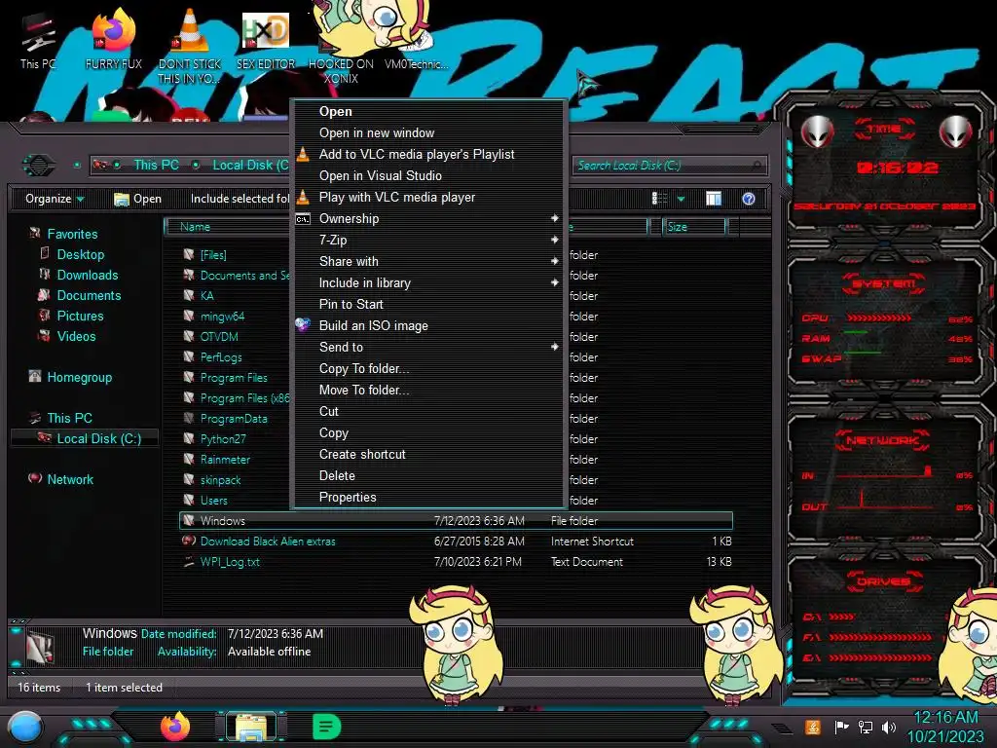Click This PC in the address breadcrumb
Image resolution: width=997 pixels, height=748 pixels.
156,165
